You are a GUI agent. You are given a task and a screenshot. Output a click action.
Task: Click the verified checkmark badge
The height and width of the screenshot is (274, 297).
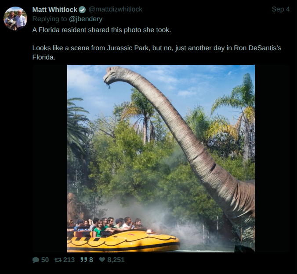(82, 10)
